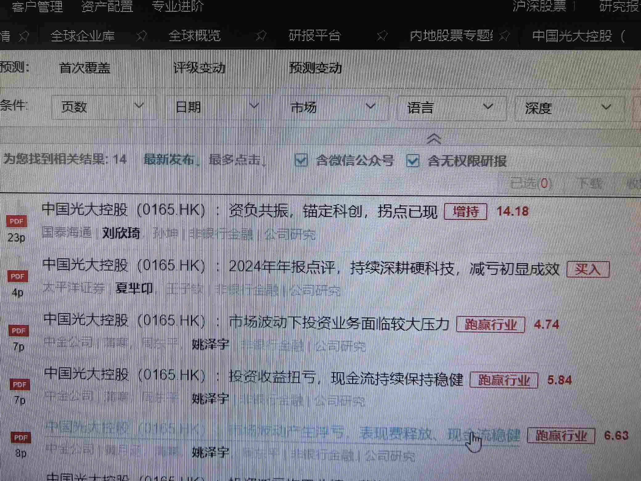The width and height of the screenshot is (641, 481).
Task: Click 买入 rating tag
Action: (588, 269)
